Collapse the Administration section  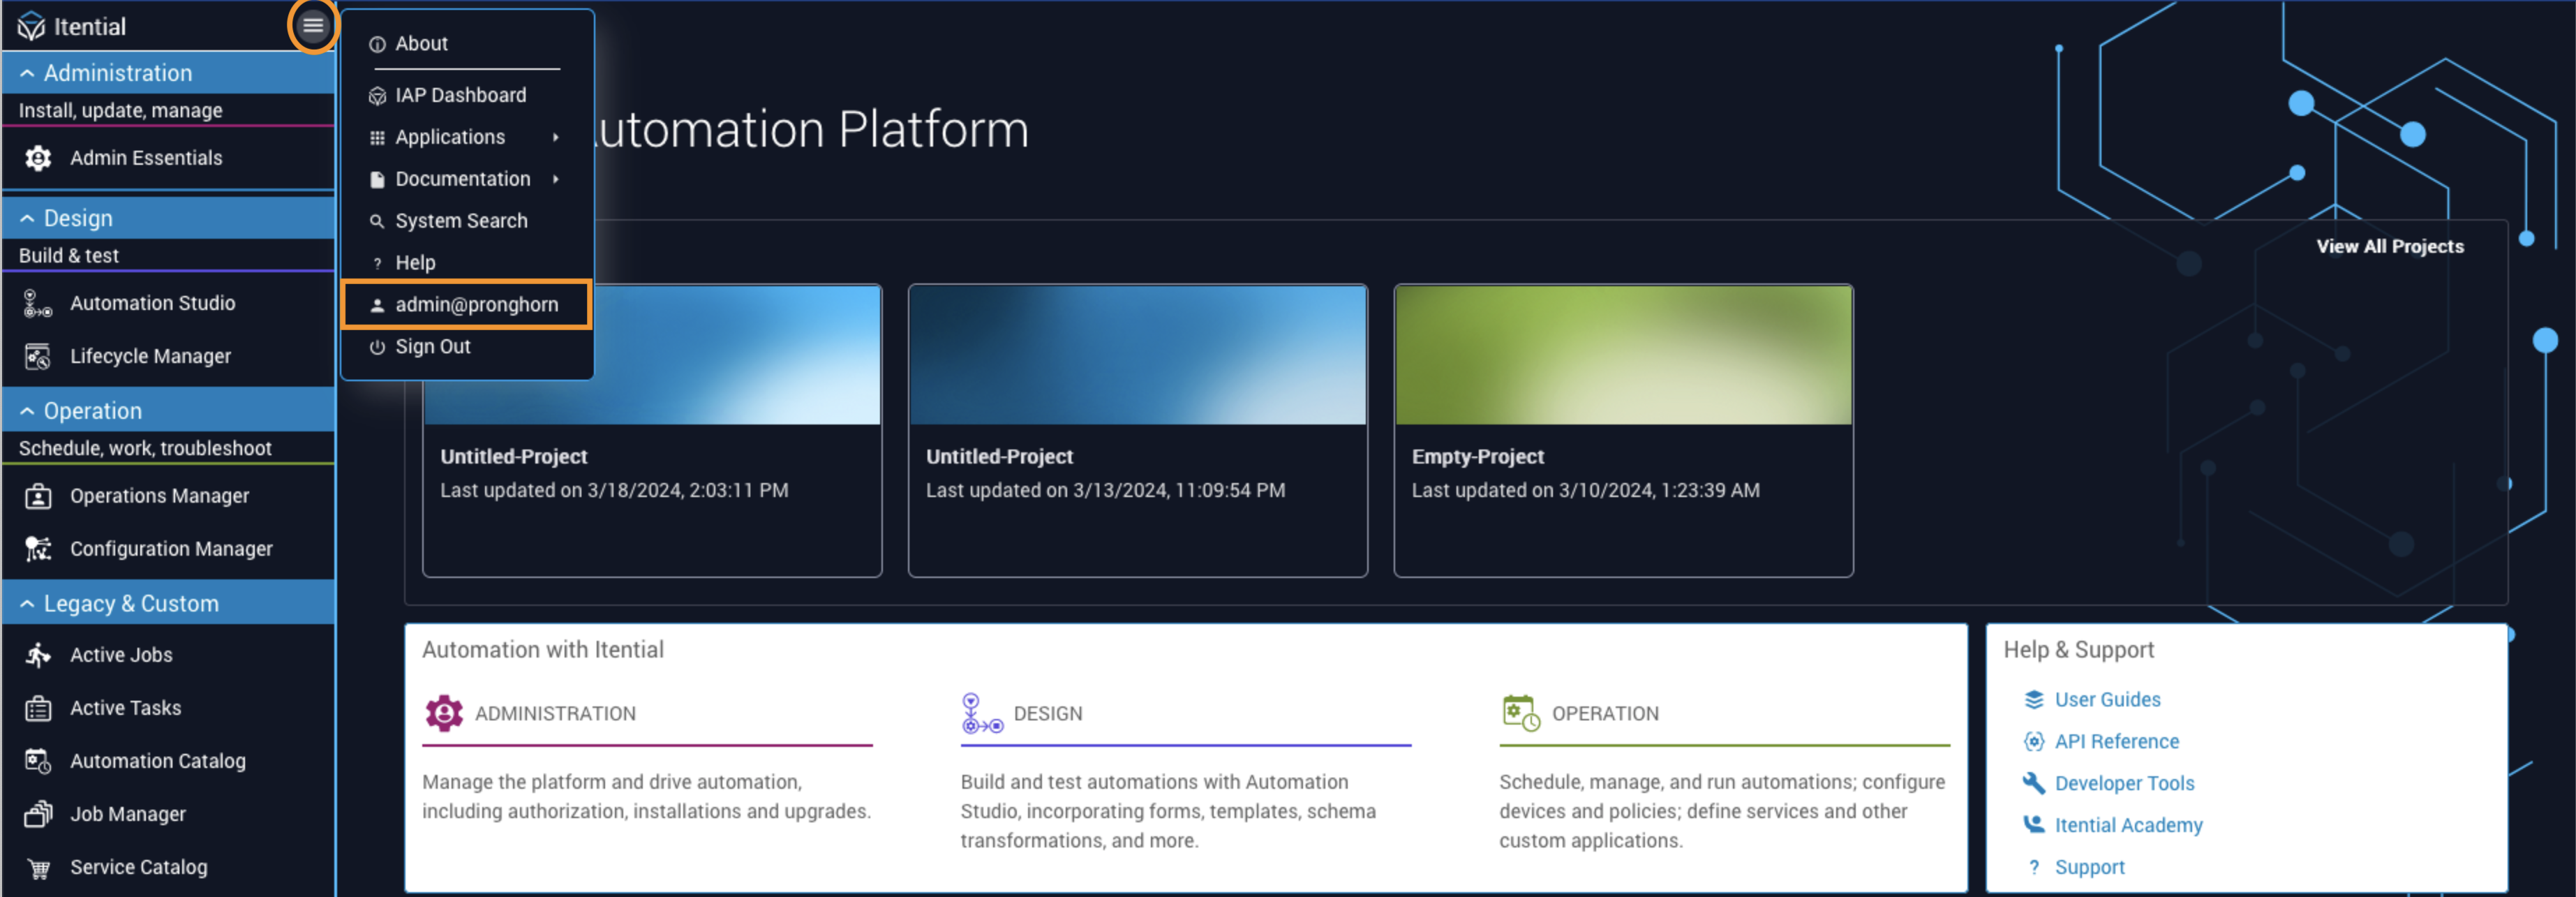point(27,73)
